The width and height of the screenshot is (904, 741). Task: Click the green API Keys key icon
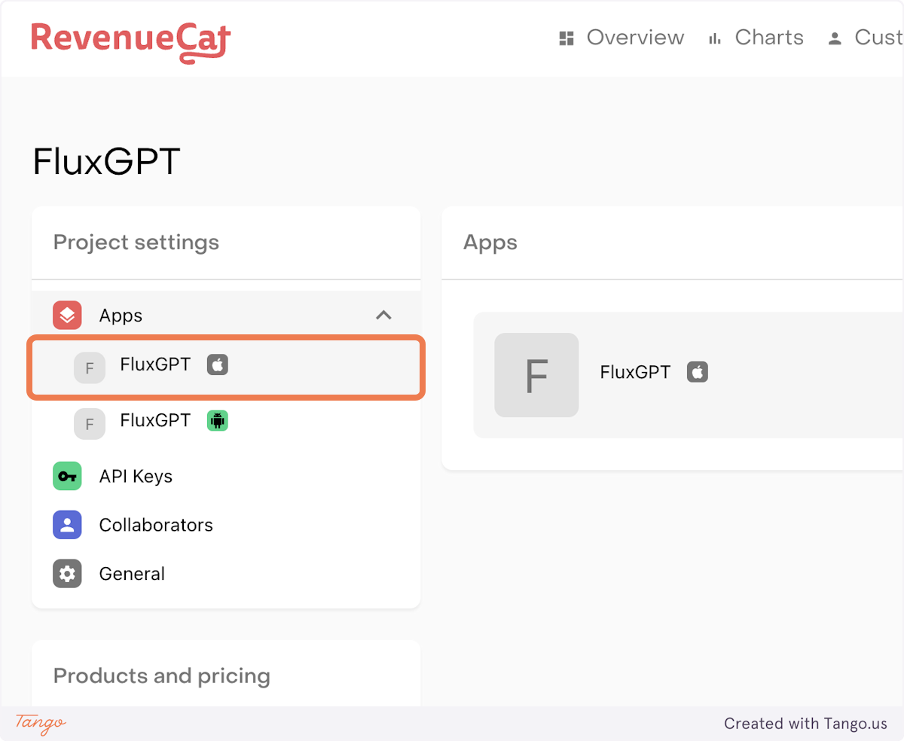pos(67,477)
